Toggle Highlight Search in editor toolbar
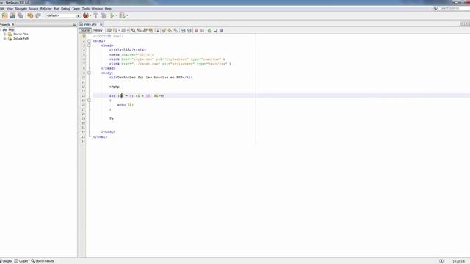 click(151, 31)
